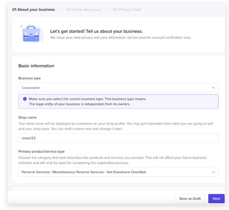Click the Basic information section heading
Viewport: 229px width, 210px height.
pyautogui.click(x=36, y=66)
